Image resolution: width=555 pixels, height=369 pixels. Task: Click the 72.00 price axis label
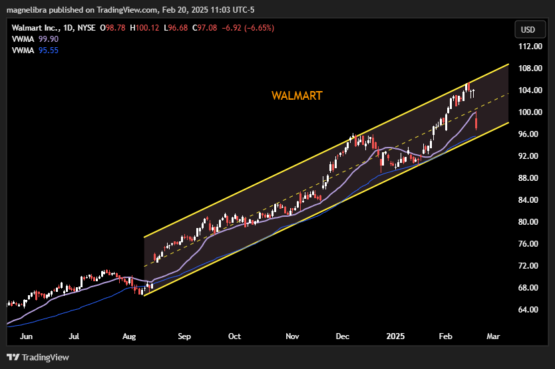click(528, 266)
